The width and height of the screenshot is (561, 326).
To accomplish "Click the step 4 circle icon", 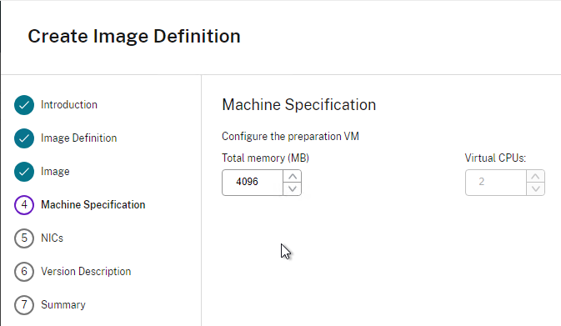I will click(x=24, y=205).
